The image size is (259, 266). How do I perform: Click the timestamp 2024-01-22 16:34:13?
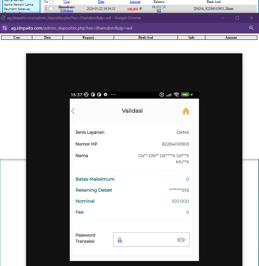101,8
